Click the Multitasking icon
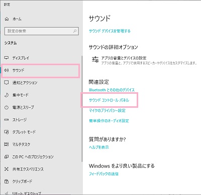 pyautogui.click(x=7, y=144)
